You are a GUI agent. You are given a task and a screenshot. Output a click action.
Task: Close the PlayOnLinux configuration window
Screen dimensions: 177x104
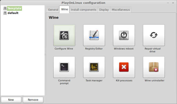click(x=173, y=3)
